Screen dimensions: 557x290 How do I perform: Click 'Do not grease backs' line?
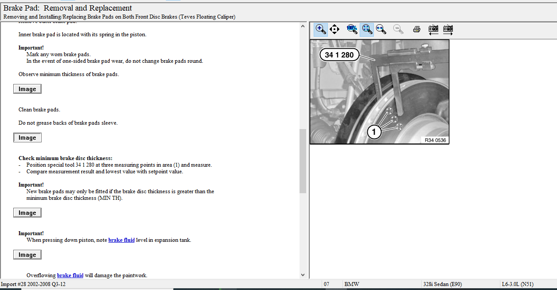tap(68, 123)
